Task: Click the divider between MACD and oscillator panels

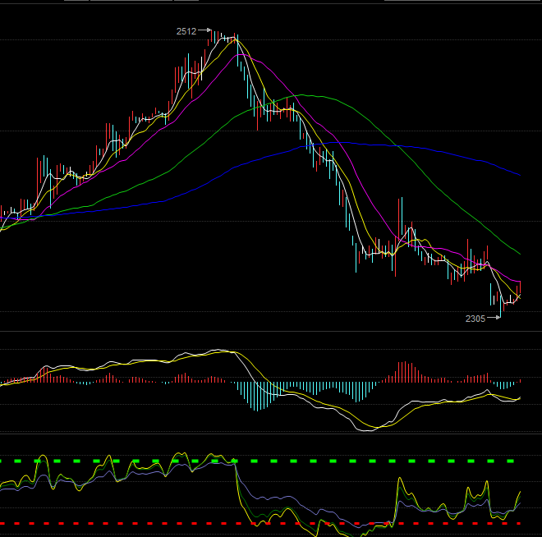Action: (x=271, y=433)
